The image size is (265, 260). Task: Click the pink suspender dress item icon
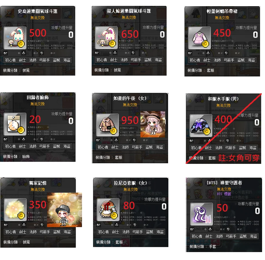tap(199, 38)
